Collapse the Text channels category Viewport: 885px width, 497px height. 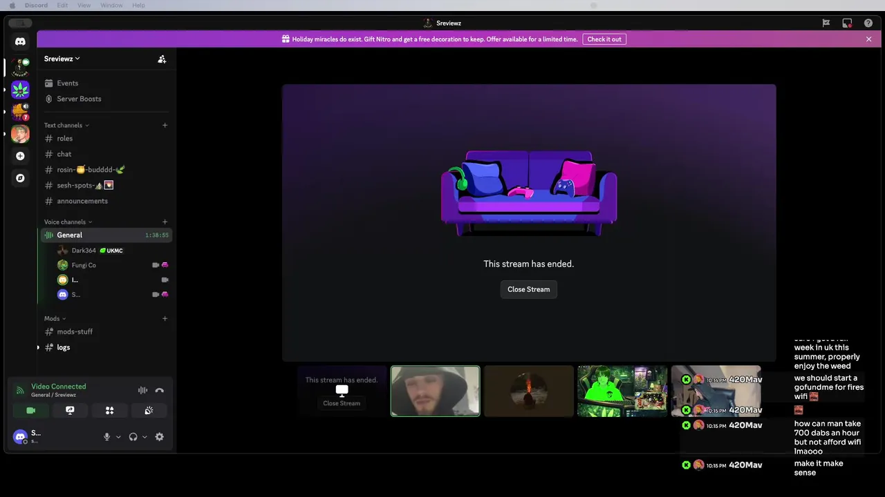click(66, 125)
